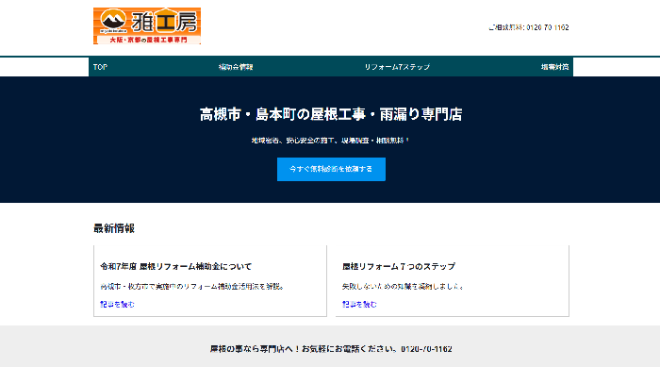Screen dimensions: 660x367
Task: Click the hero heading 高槻市・島本町の屋根工事
Action: pos(331,114)
